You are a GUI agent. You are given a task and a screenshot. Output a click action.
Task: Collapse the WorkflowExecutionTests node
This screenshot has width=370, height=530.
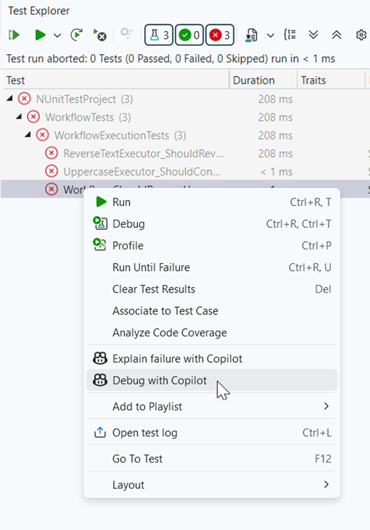click(x=28, y=135)
